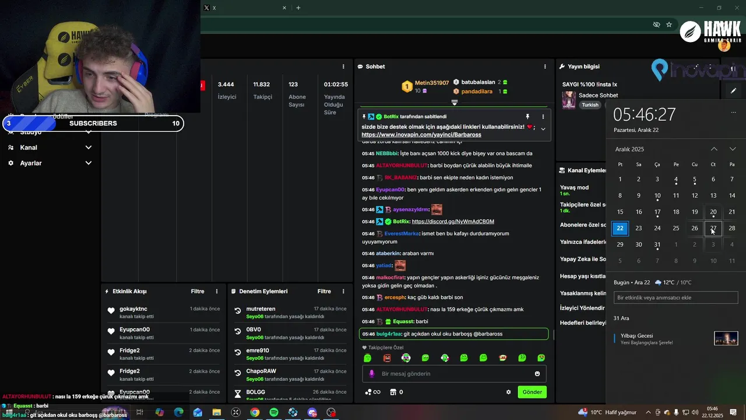This screenshot has height=420, width=746.
Task: Click the Sadece Sohbet category thumbnail
Action: click(x=568, y=100)
